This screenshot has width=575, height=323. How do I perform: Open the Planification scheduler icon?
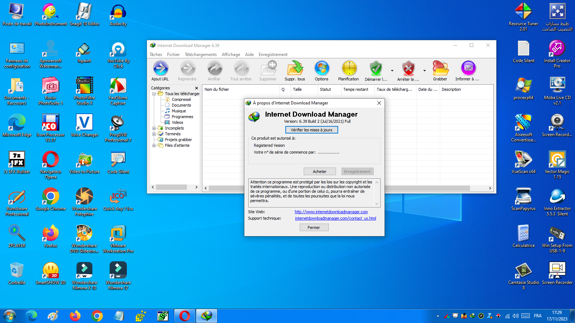349,71
